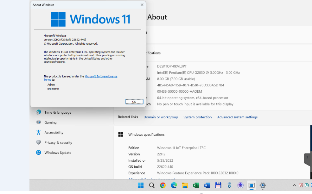Click the Time & language globe icon
This screenshot has width=312, height=194.
(x=39, y=112)
